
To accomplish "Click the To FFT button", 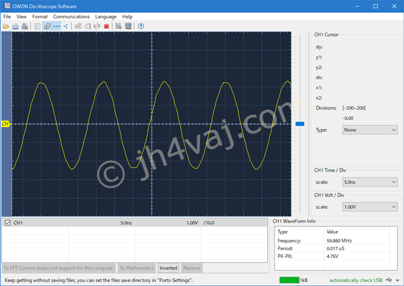I will [x=59, y=268].
